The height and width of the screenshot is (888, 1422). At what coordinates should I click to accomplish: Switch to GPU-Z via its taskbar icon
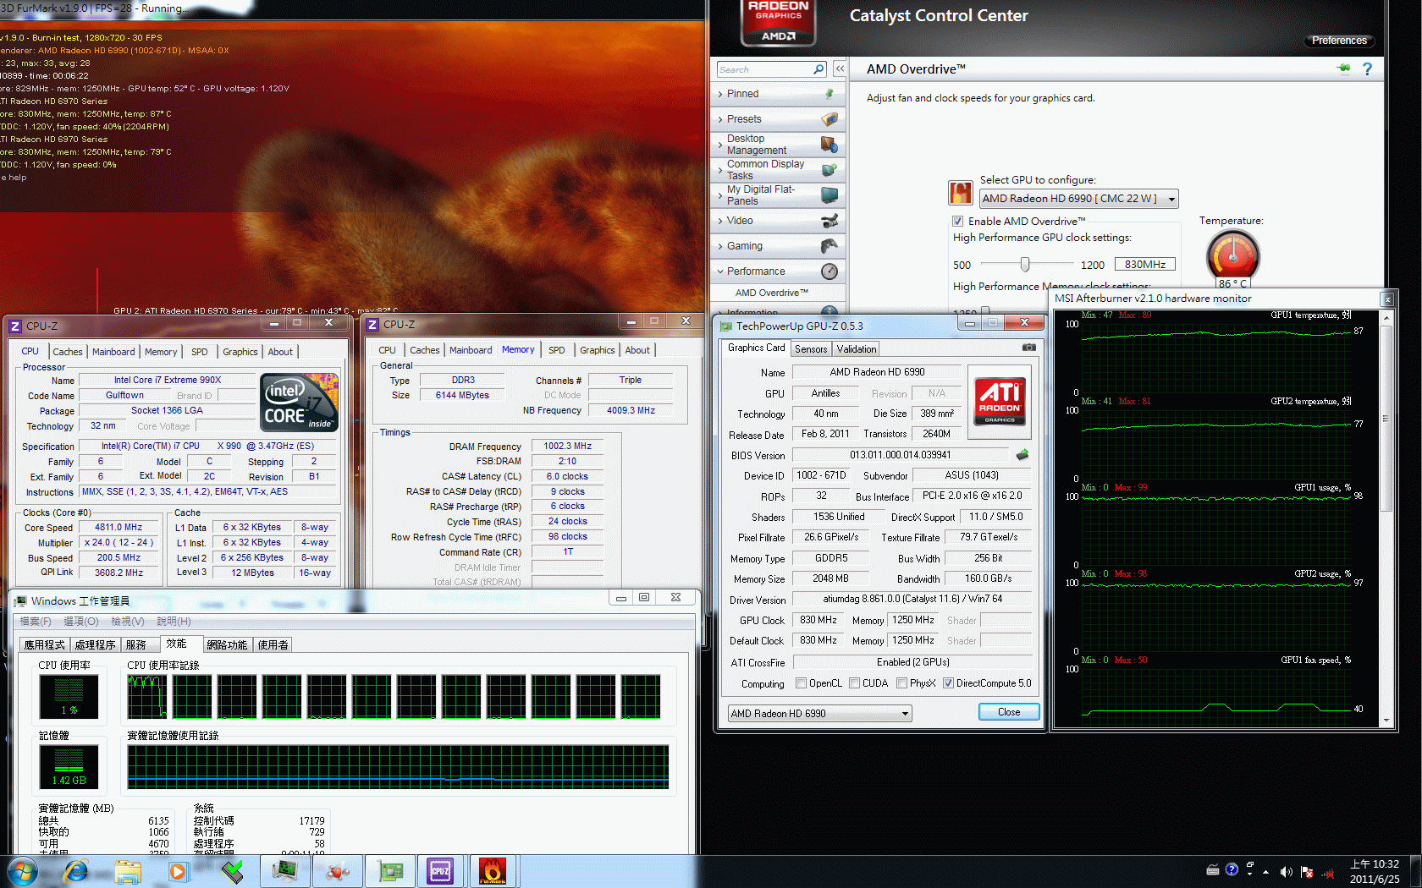[390, 871]
